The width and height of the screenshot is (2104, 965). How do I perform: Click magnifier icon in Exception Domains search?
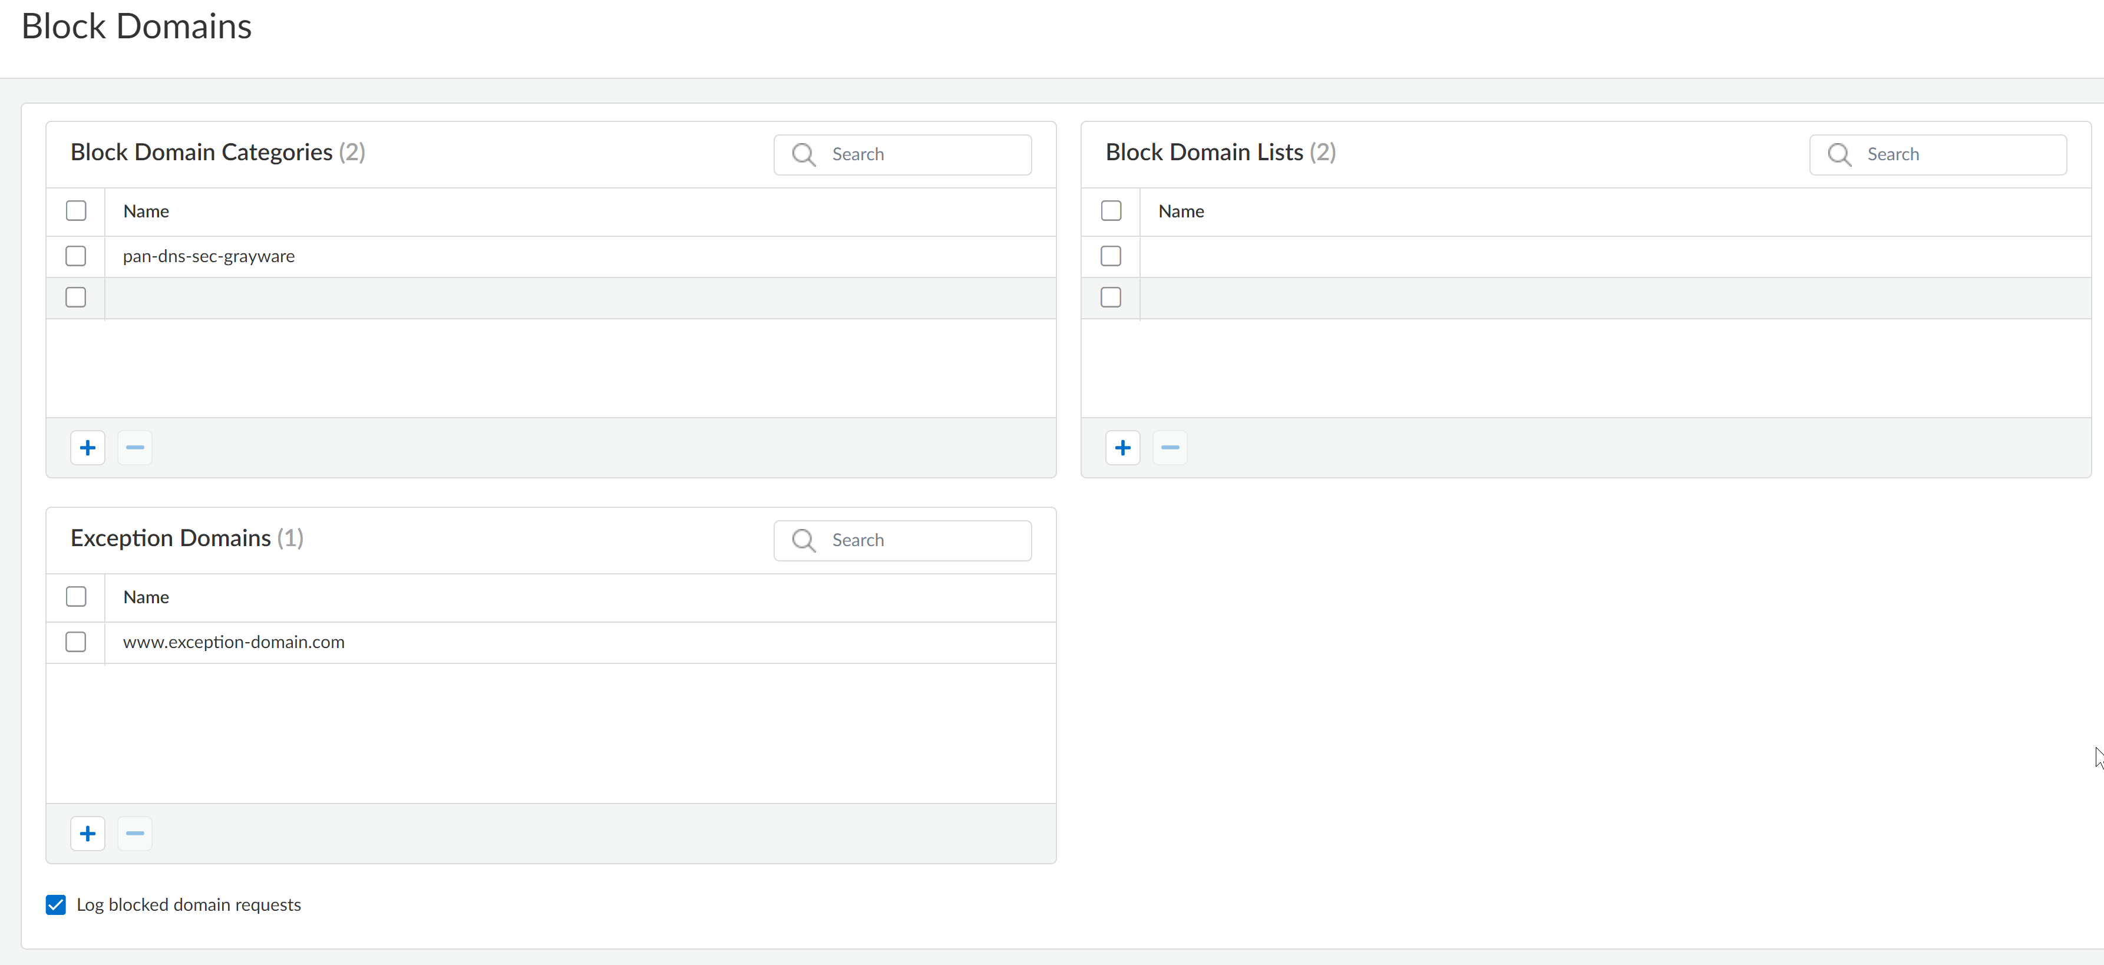pos(804,540)
